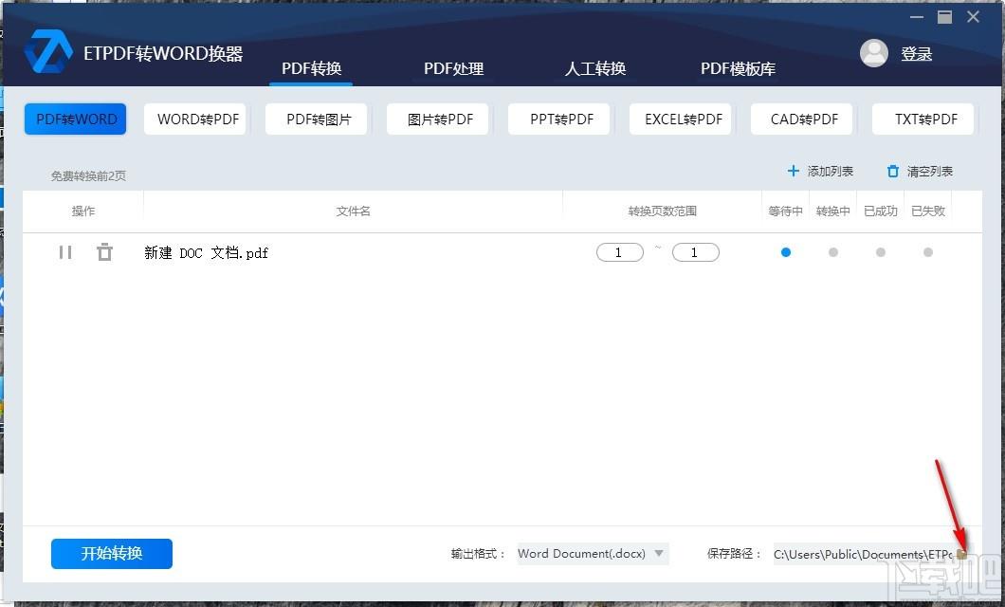
Task: Select PDF转WORD conversion mode
Action: point(76,120)
